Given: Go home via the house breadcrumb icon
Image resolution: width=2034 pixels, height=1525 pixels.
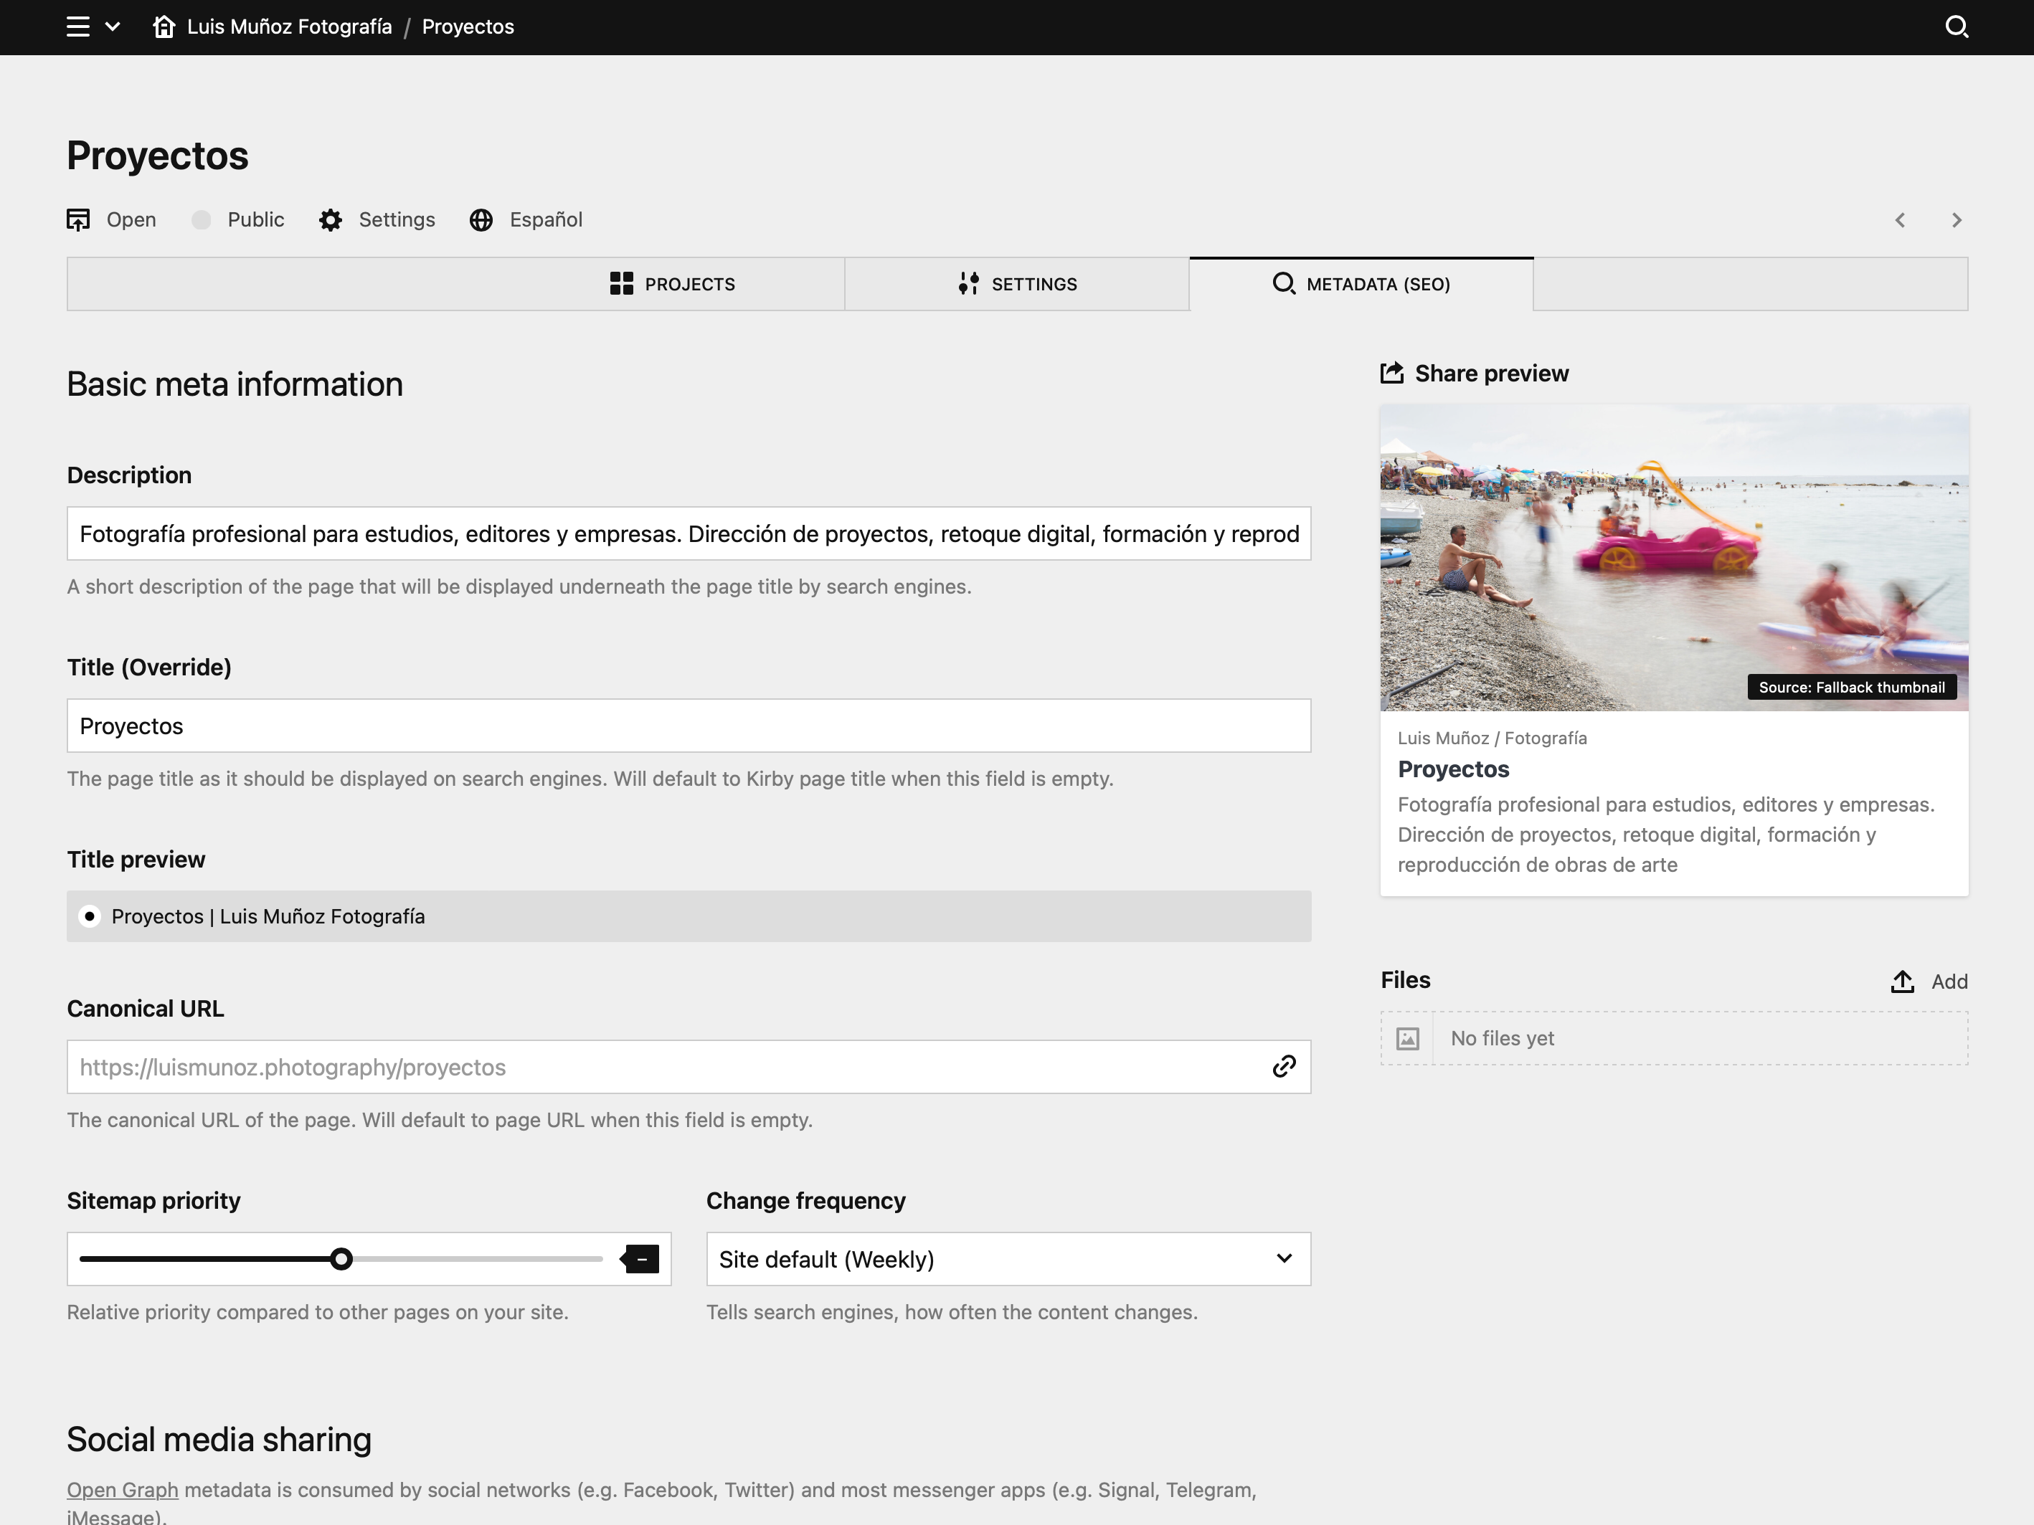Looking at the screenshot, I should pos(164,27).
